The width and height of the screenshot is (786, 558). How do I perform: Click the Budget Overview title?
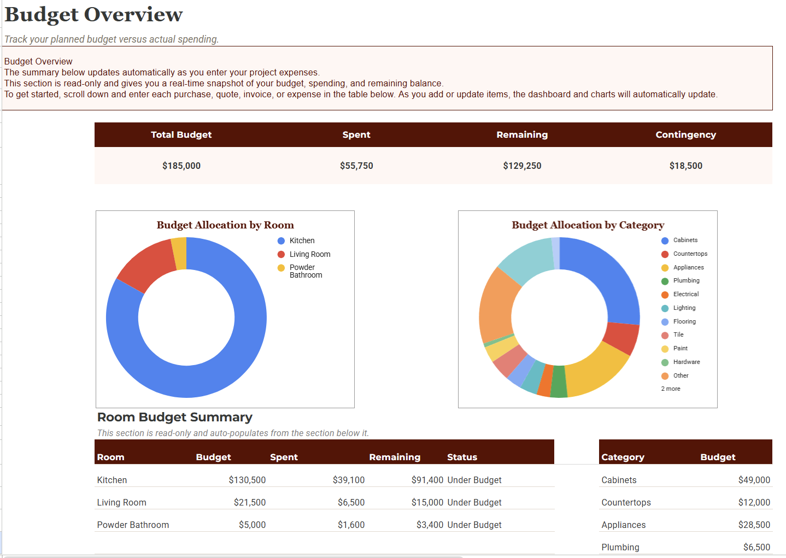[93, 15]
